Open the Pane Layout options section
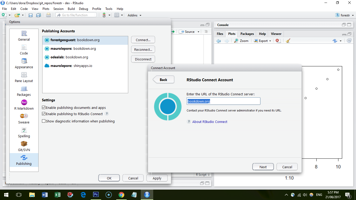Screen dimensions: 356x200 click(x=24, y=77)
